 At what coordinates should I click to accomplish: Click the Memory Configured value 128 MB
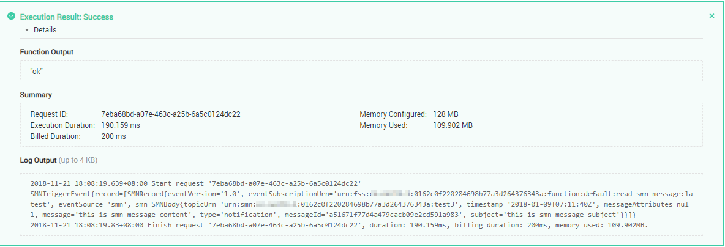(445, 114)
